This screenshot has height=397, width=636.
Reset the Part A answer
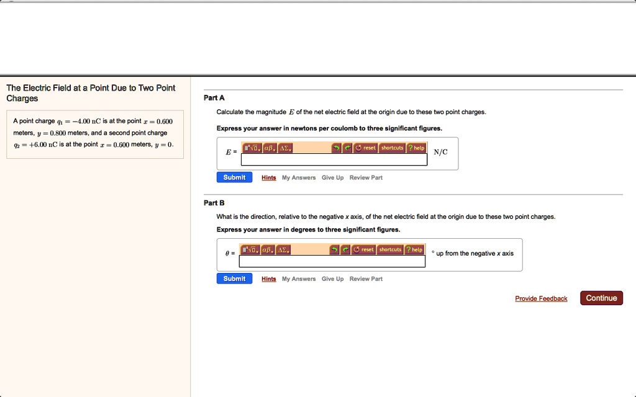(365, 148)
